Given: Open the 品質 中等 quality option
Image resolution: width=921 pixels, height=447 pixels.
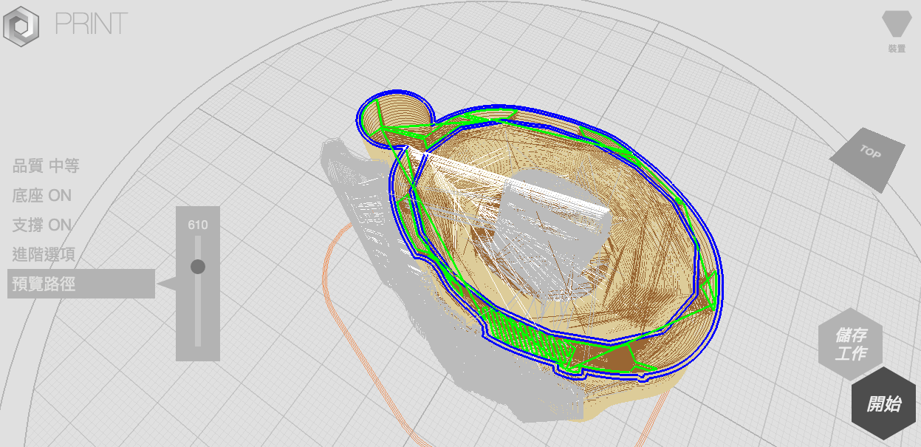Looking at the screenshot, I should pyautogui.click(x=46, y=166).
